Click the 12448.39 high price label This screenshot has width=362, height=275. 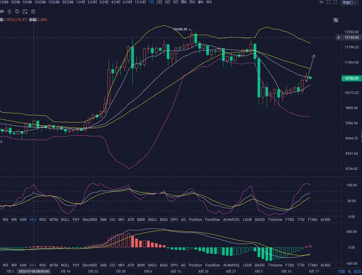tap(180, 29)
